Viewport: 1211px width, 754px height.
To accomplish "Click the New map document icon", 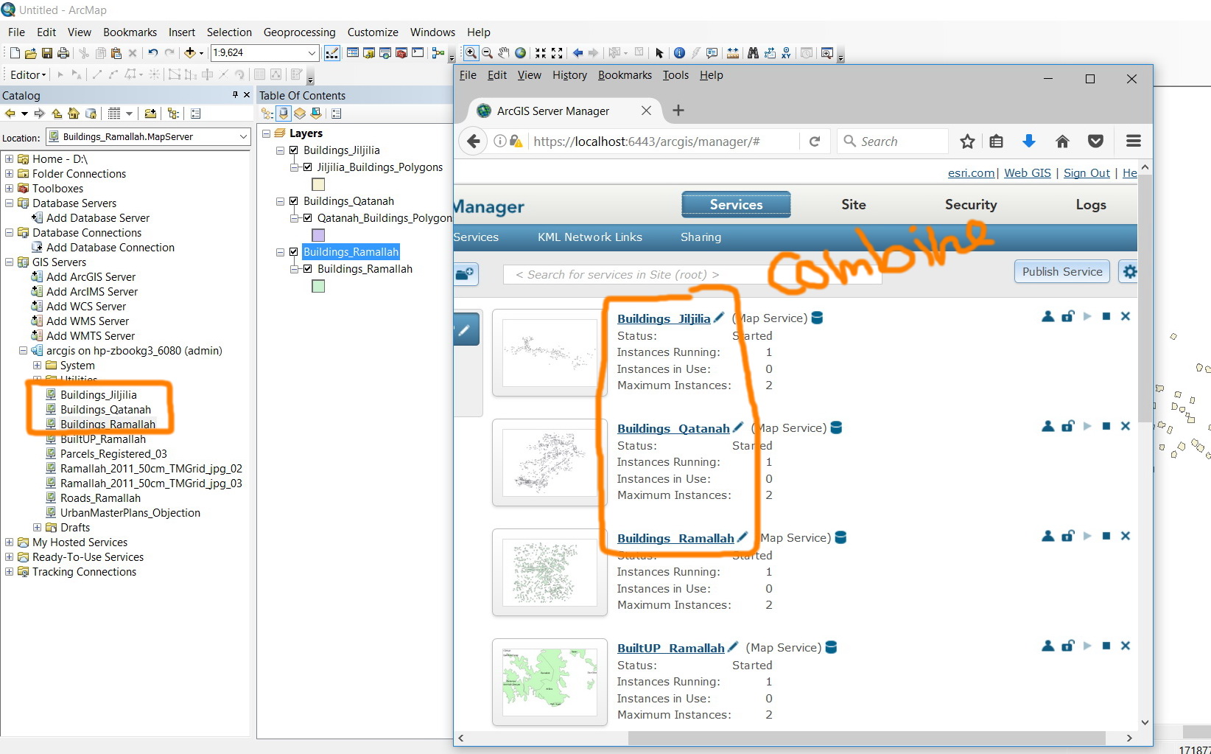I will (x=15, y=53).
